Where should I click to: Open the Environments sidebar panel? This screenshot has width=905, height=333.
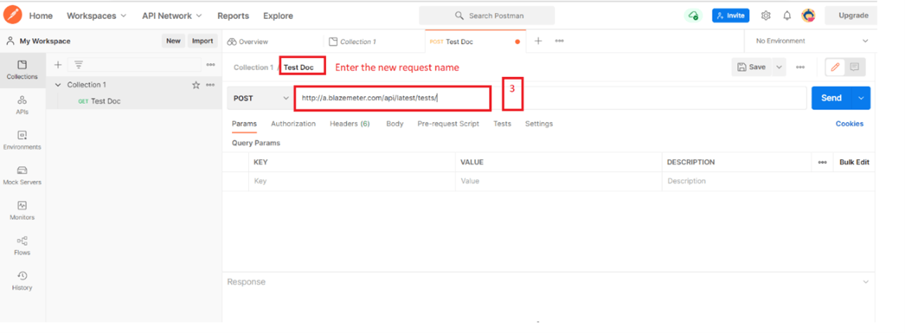tap(22, 140)
